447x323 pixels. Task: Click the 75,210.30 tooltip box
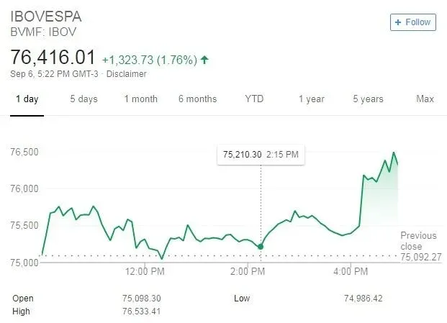(x=261, y=154)
